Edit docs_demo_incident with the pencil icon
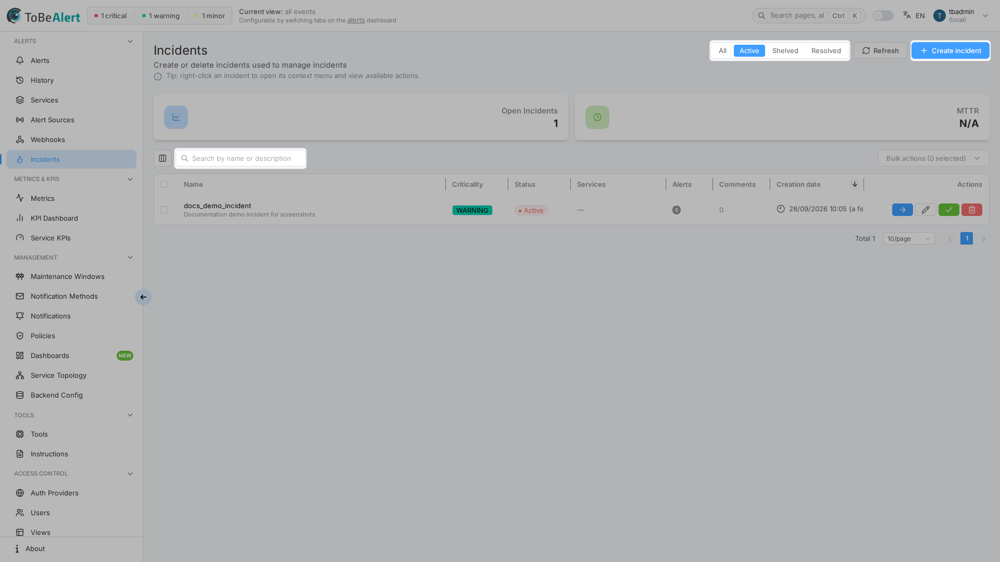1000x562 pixels. click(926, 210)
